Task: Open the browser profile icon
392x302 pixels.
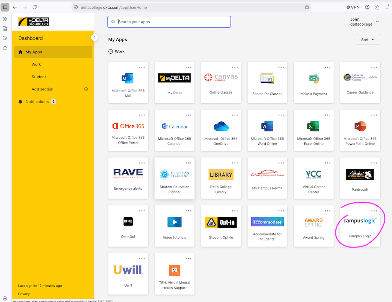Action: click(367, 7)
